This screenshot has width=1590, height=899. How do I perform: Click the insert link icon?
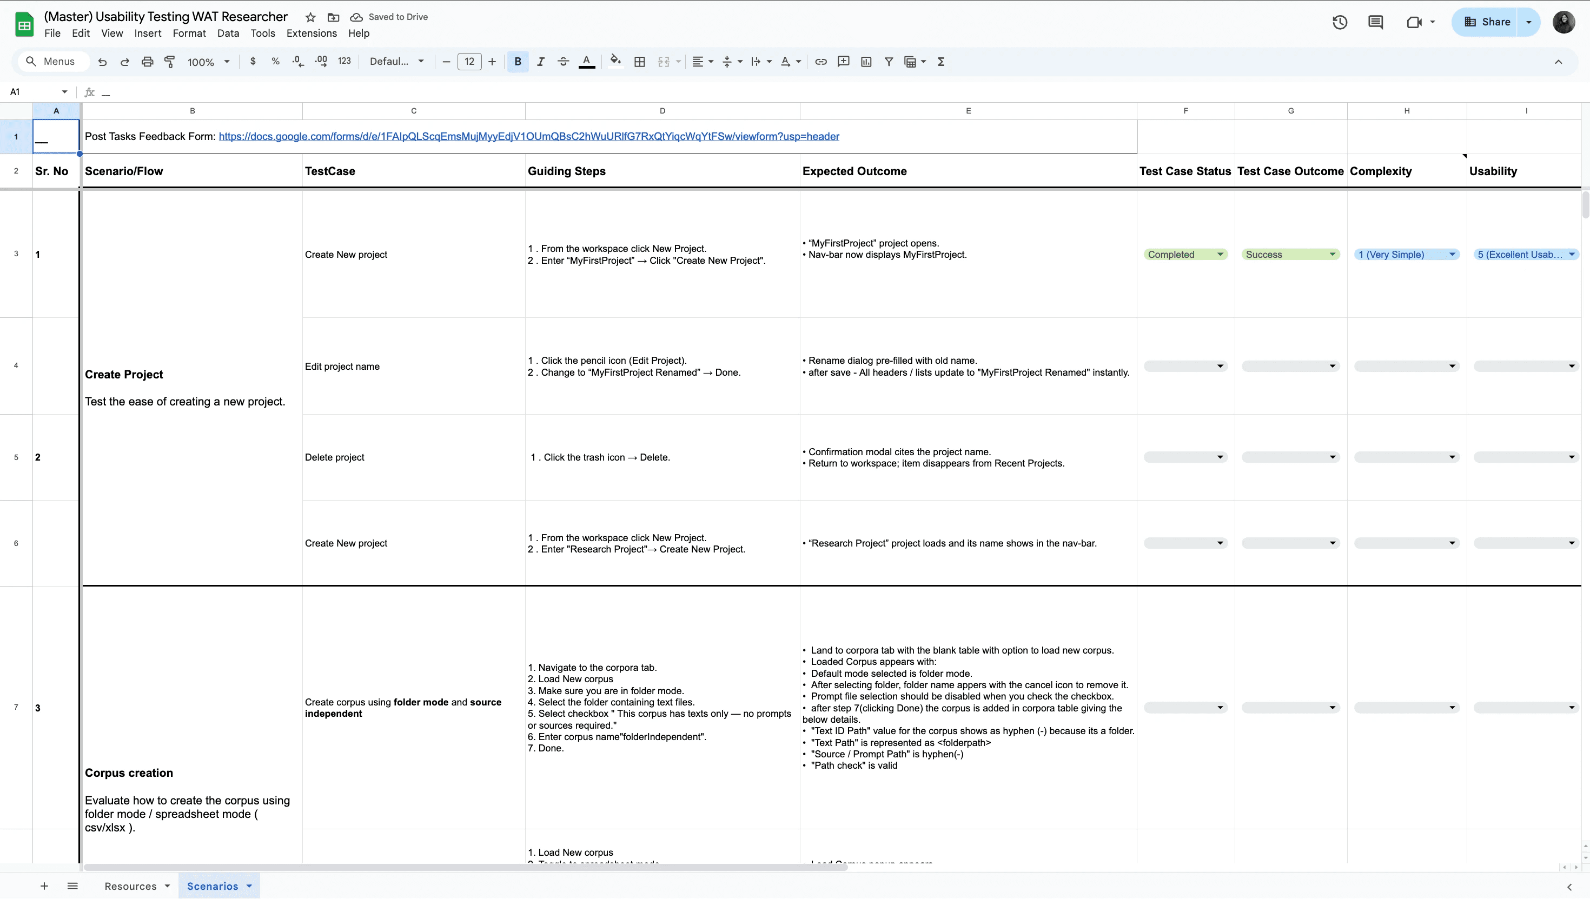pos(820,62)
